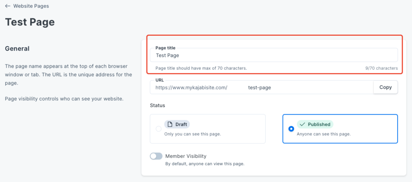
Task: Click the back arrow icon beside Website Pages
Action: pyautogui.click(x=8, y=6)
